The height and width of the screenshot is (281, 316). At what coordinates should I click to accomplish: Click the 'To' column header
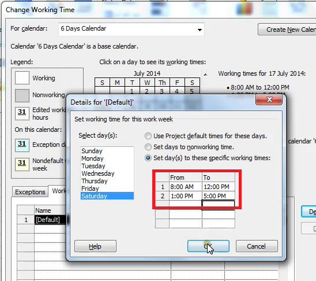(x=219, y=178)
